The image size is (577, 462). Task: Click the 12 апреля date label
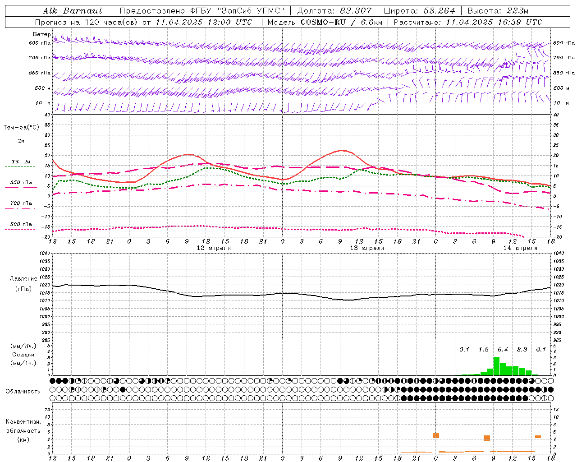click(x=214, y=248)
